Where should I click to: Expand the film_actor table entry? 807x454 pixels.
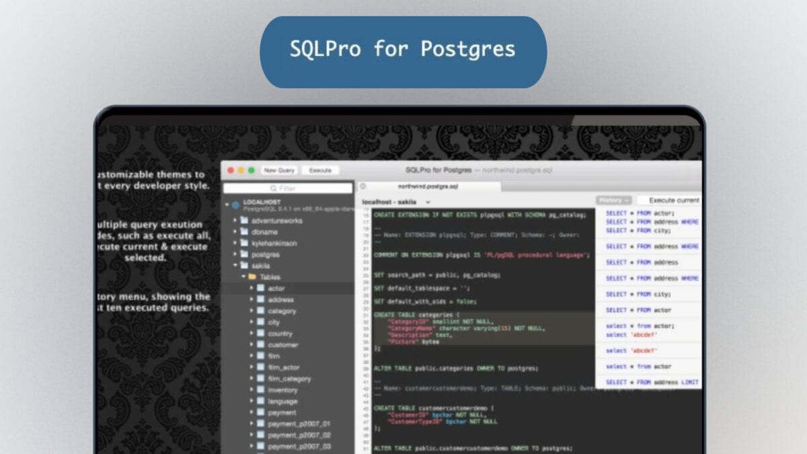tap(251, 367)
